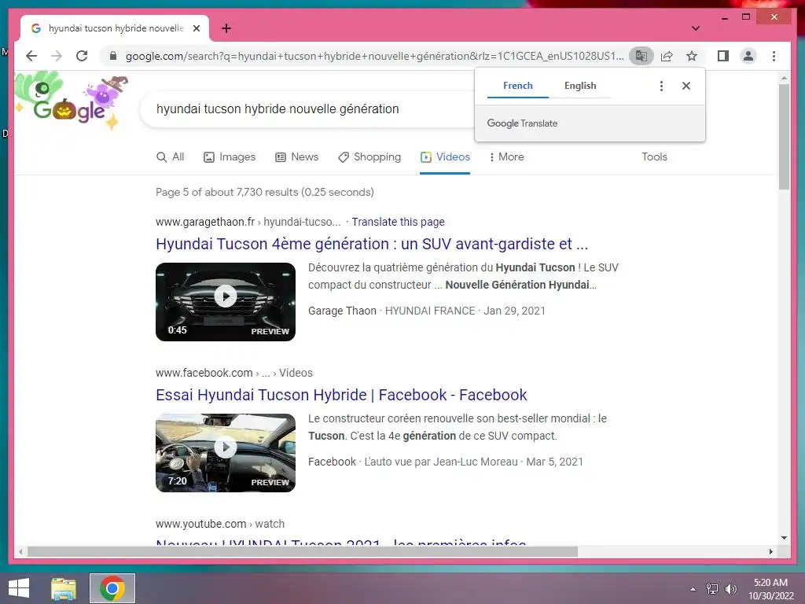Open Chrome's three-dot main menu
This screenshot has height=604, width=805.
tap(774, 56)
